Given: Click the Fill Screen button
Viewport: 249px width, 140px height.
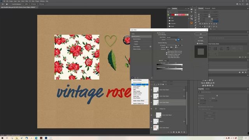Looking at the screenshot, I should point(42,4).
